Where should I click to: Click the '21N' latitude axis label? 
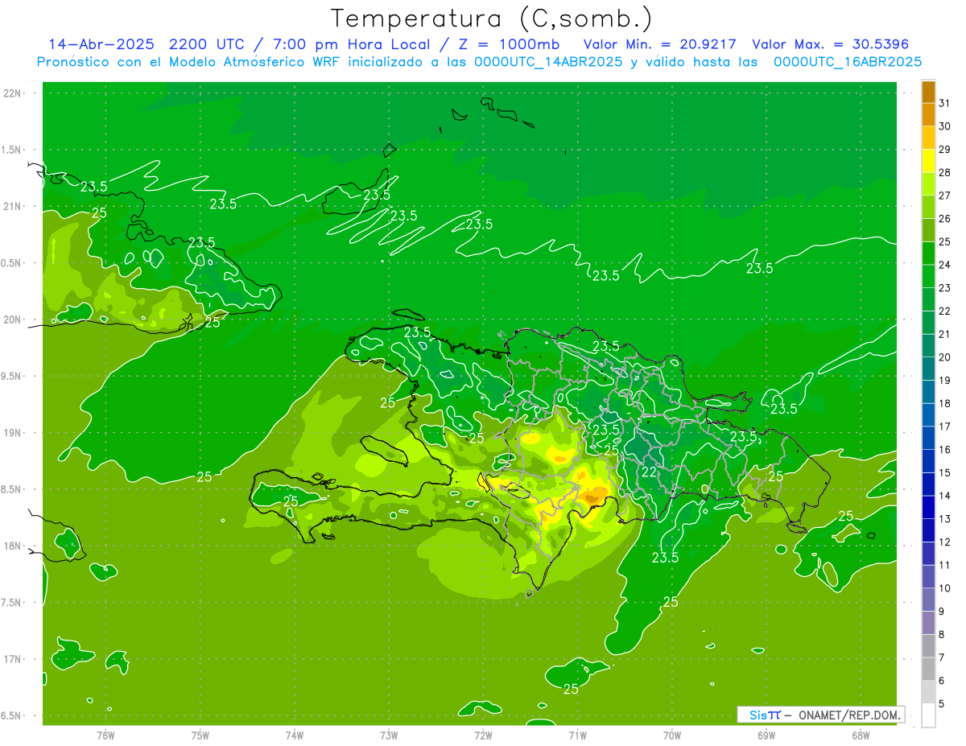[x=13, y=206]
